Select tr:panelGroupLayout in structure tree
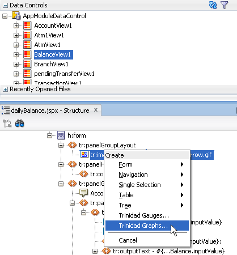237x255 pixels. pos(107,145)
